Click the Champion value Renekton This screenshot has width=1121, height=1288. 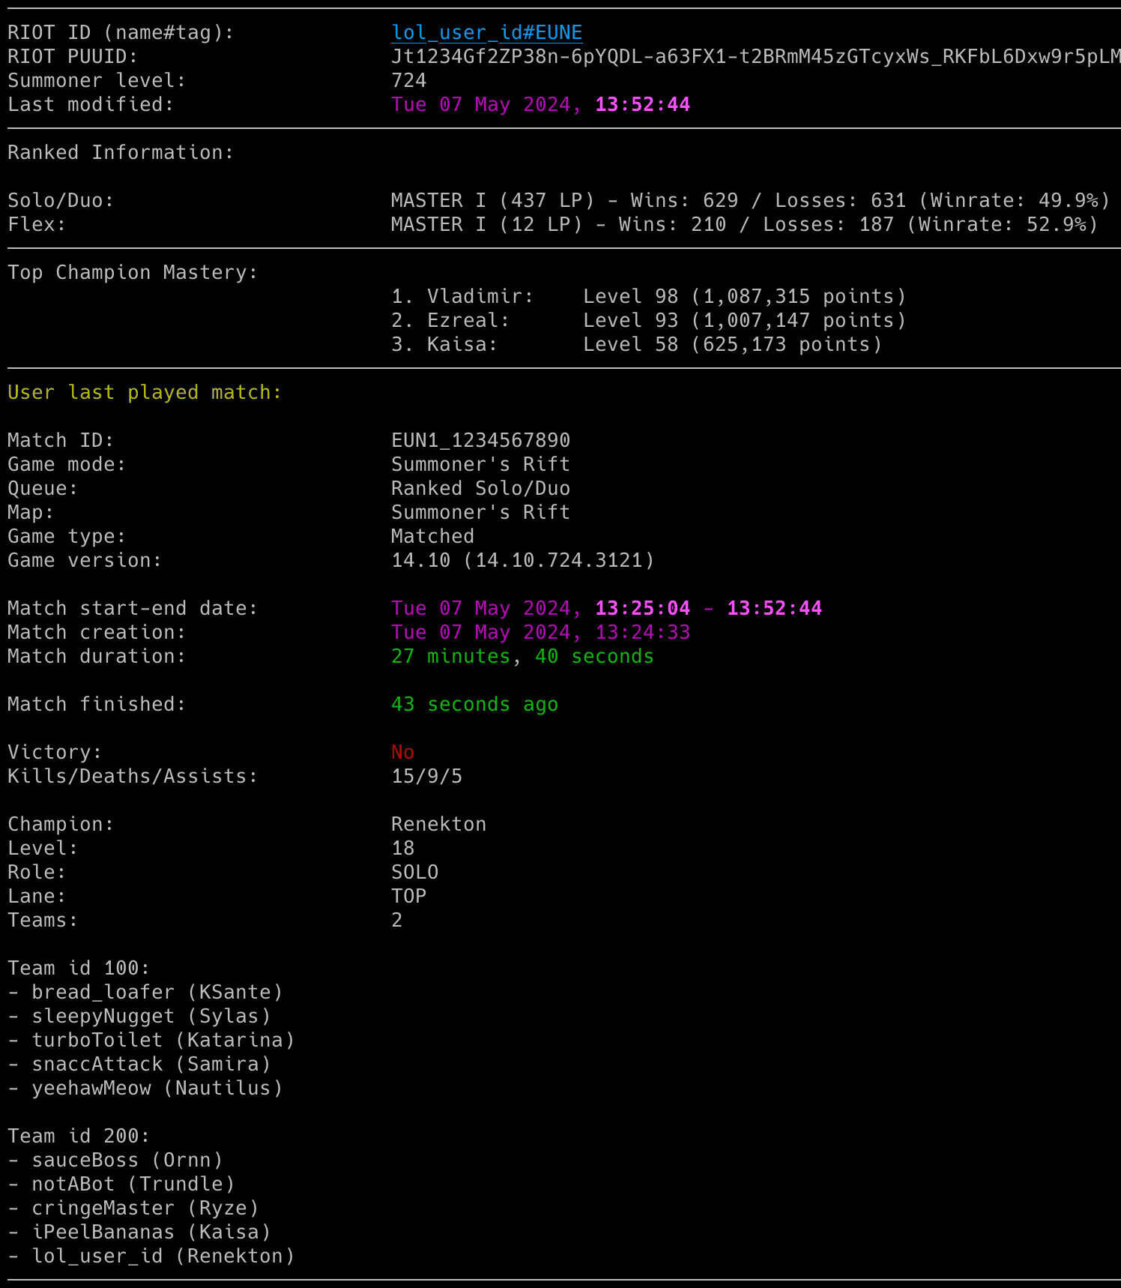pos(438,825)
